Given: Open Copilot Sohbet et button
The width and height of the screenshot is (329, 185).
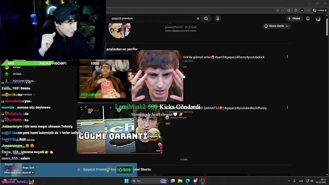Looking at the screenshot, I should pos(319,10).
